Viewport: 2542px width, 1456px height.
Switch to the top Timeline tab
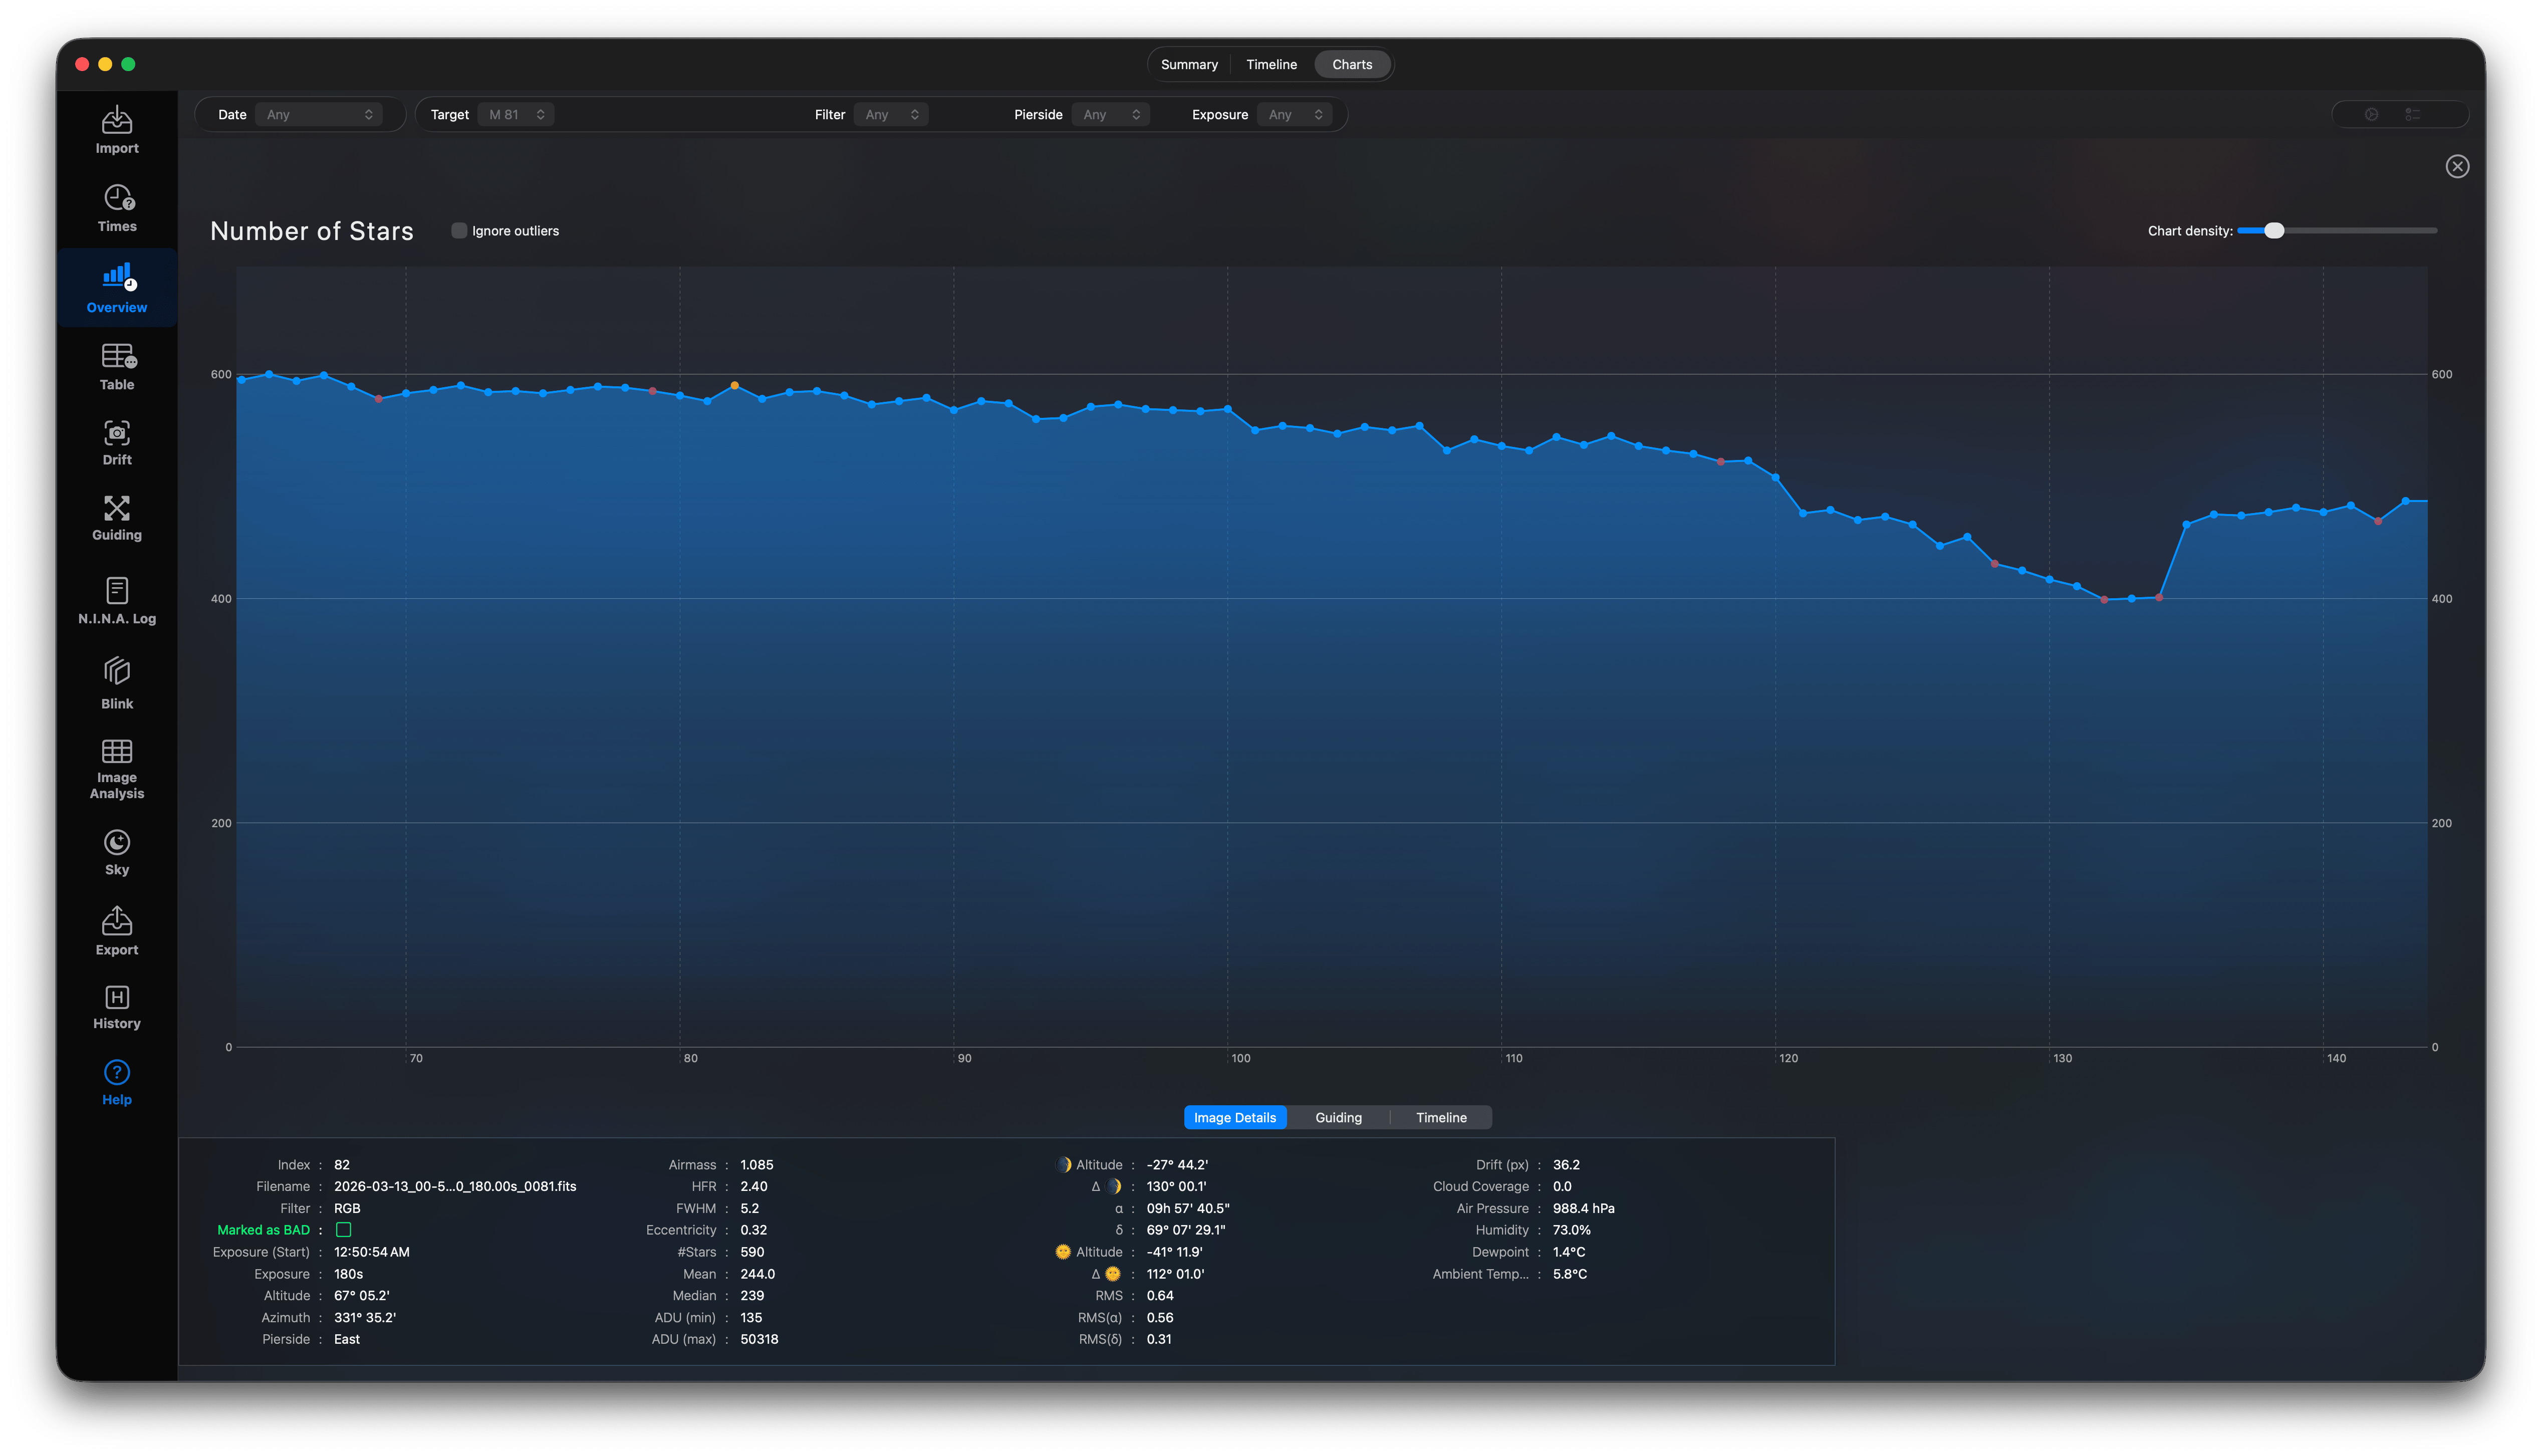(x=1270, y=65)
